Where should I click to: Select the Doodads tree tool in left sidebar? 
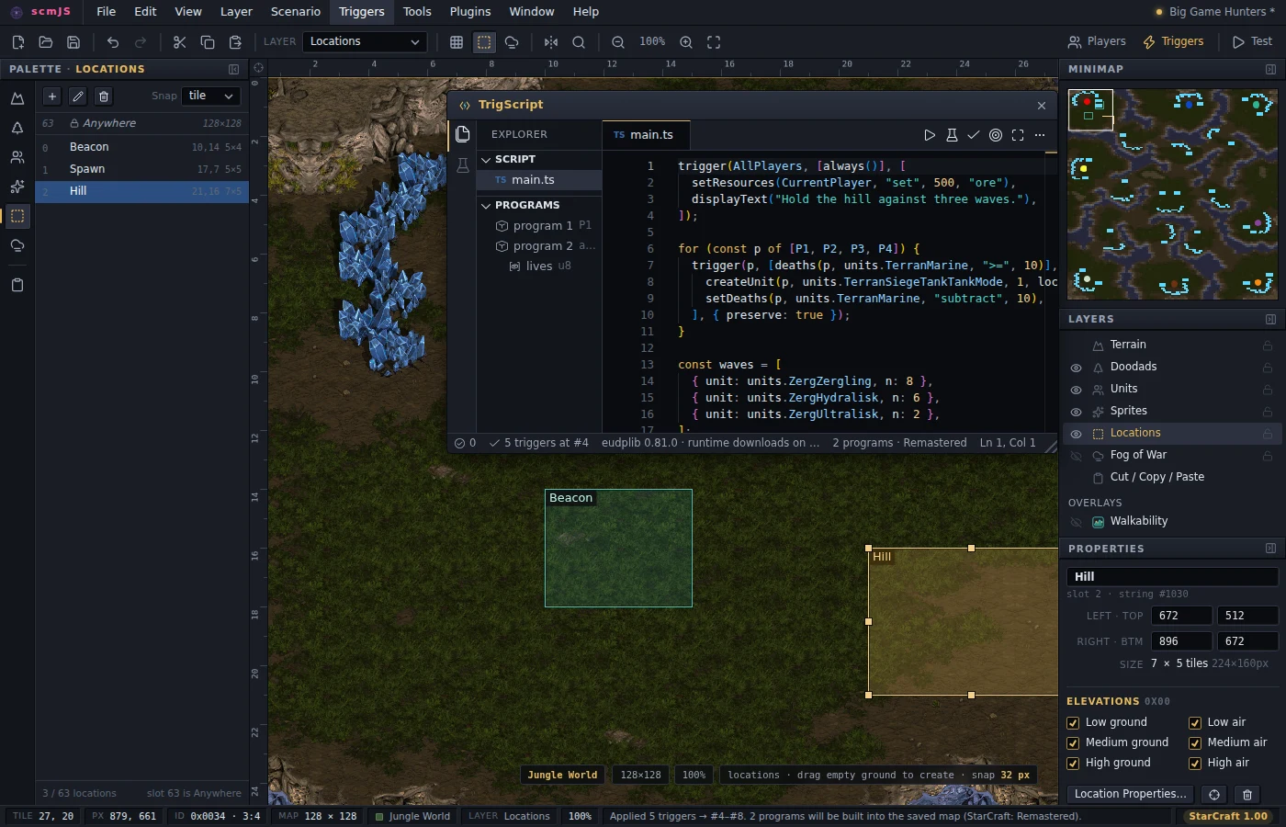pos(17,128)
